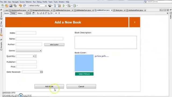The width and height of the screenshot is (172, 97).
Task: Switch to the AuthorsListForm.java tab
Action: pyautogui.click(x=135, y=10)
